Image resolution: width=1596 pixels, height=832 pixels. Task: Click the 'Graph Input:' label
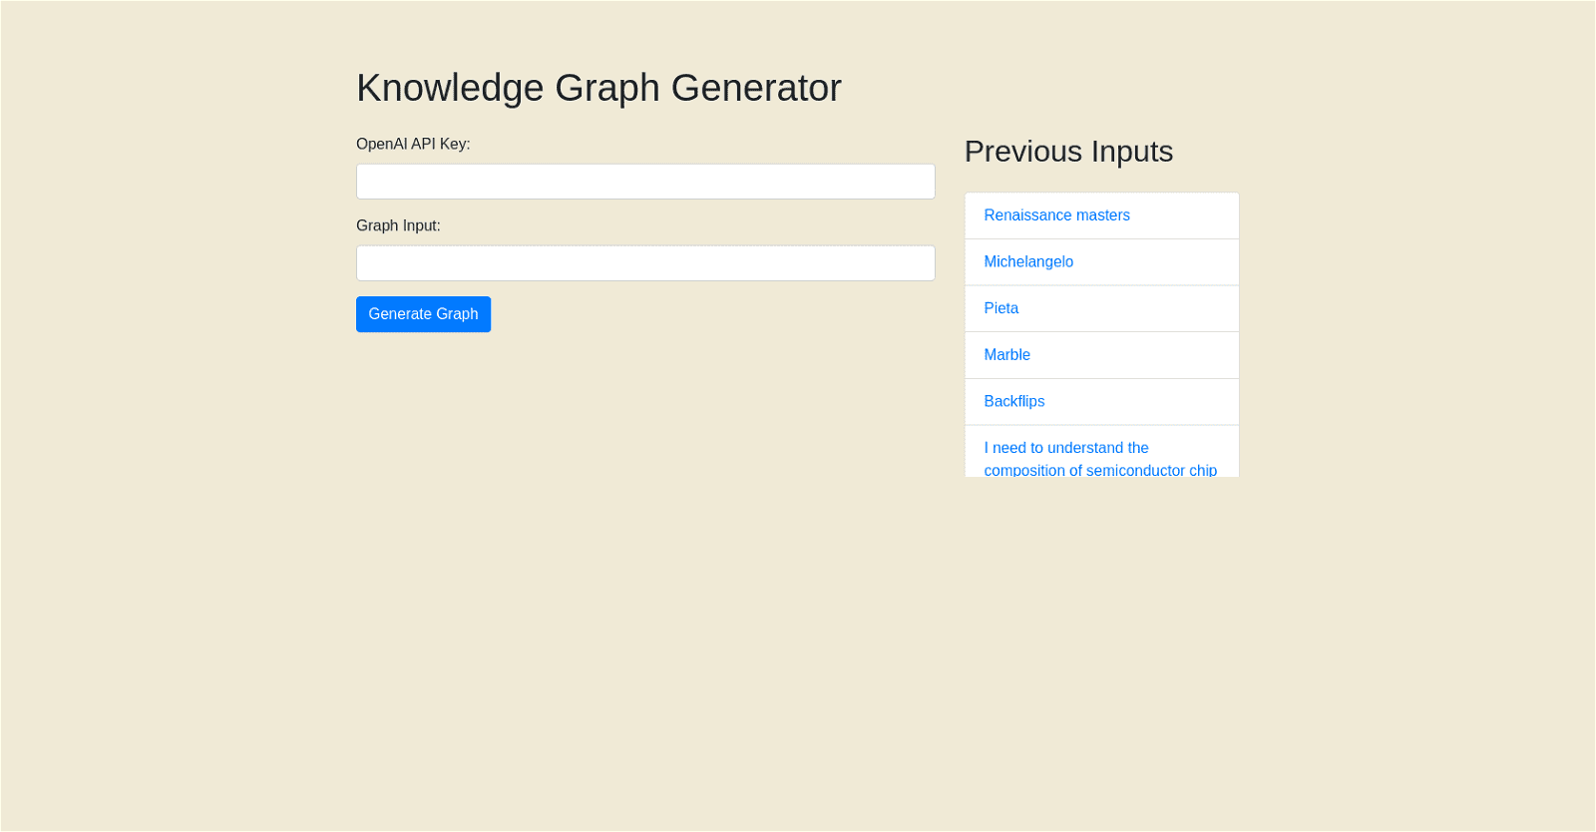click(398, 225)
